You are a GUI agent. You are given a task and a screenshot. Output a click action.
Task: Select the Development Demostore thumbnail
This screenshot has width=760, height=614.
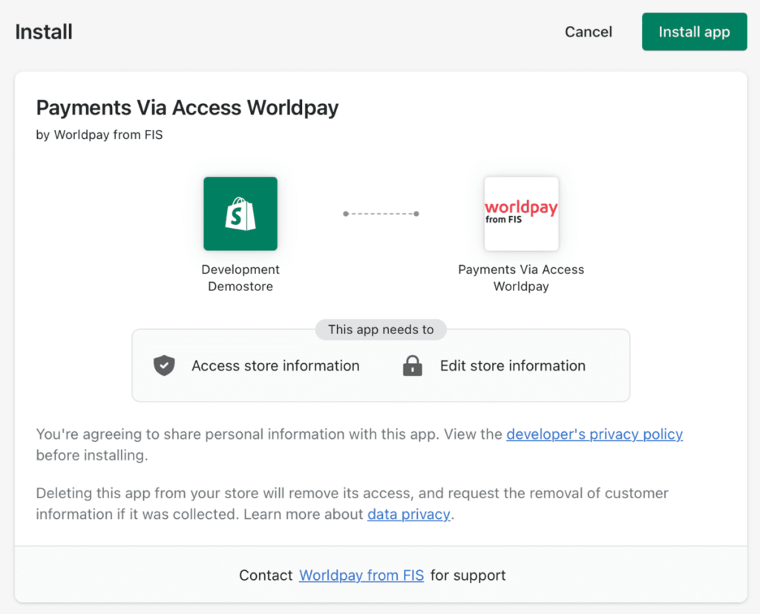tap(240, 213)
